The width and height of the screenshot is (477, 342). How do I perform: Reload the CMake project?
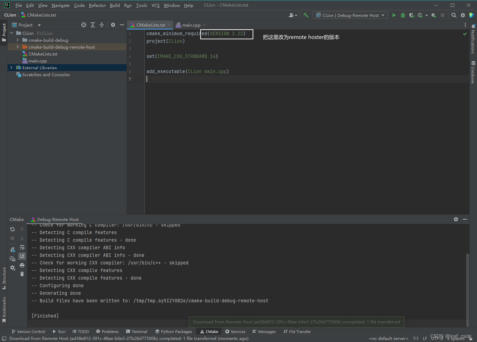(12, 229)
